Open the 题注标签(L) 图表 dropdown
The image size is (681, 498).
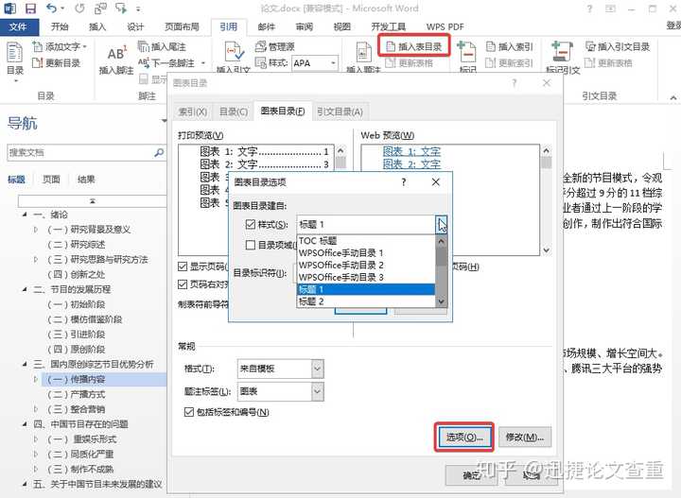point(318,391)
